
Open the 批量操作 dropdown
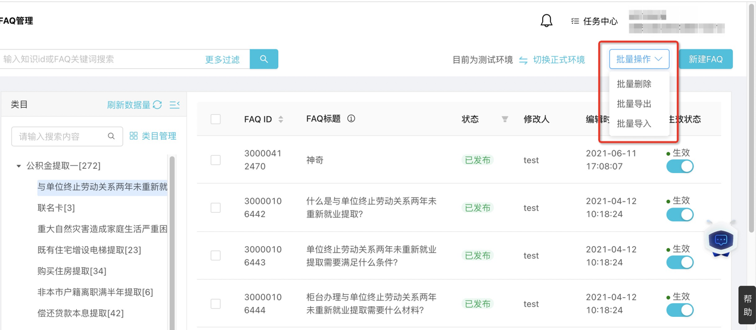639,59
